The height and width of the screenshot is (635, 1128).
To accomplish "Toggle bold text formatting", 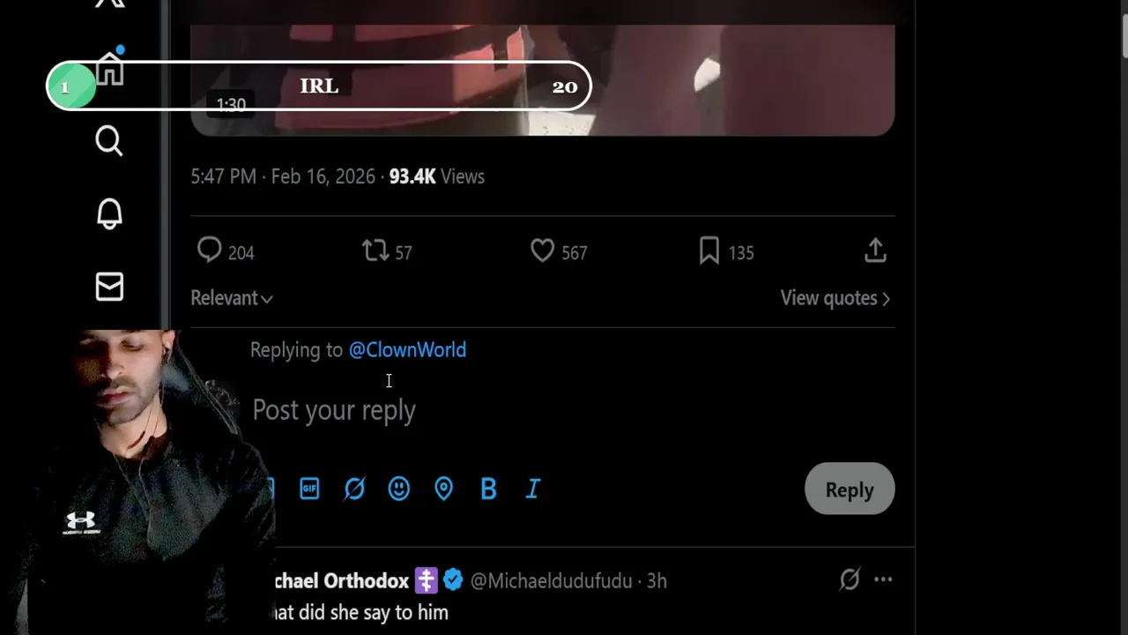I will (488, 489).
